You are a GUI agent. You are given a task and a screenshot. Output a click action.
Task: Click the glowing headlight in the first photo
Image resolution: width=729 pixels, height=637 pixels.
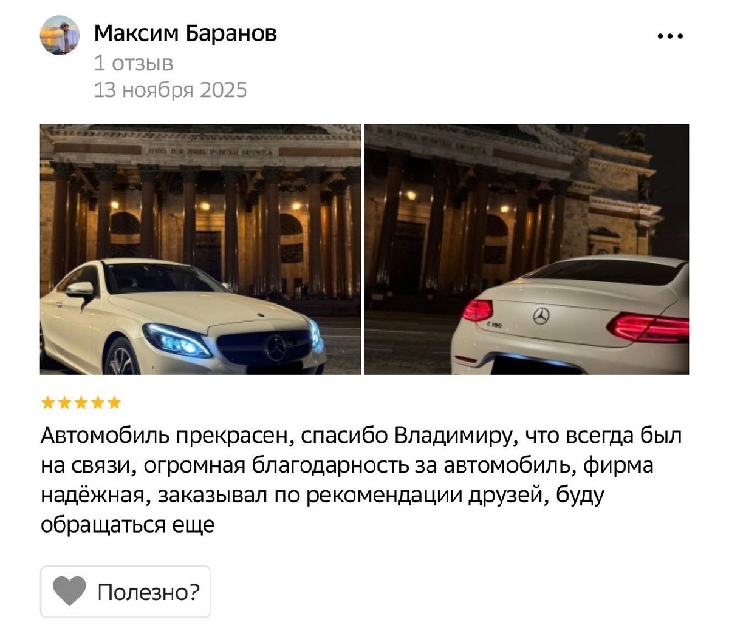176,340
